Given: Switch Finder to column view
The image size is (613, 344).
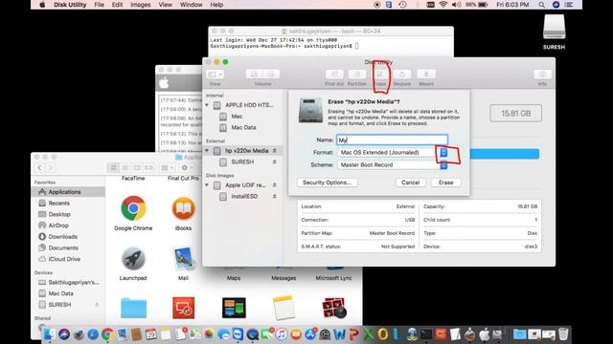Looking at the screenshot, I should coord(137,168).
